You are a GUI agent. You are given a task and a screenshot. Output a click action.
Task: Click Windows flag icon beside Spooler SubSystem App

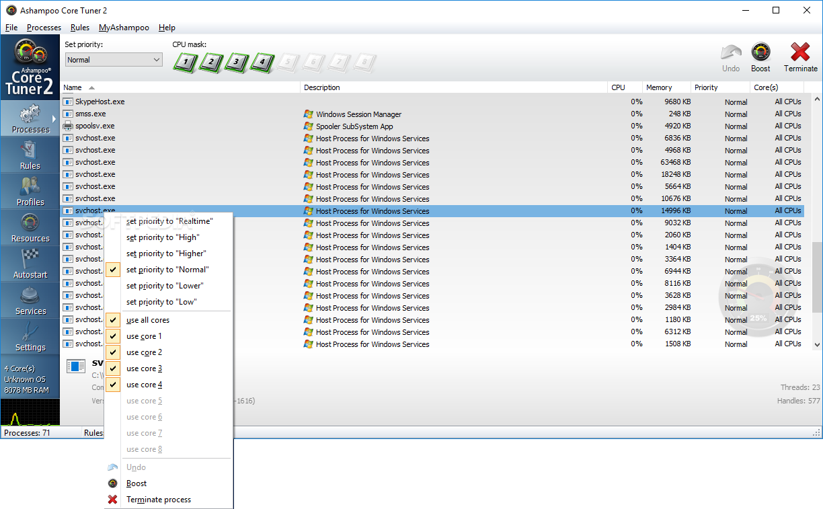coord(309,126)
